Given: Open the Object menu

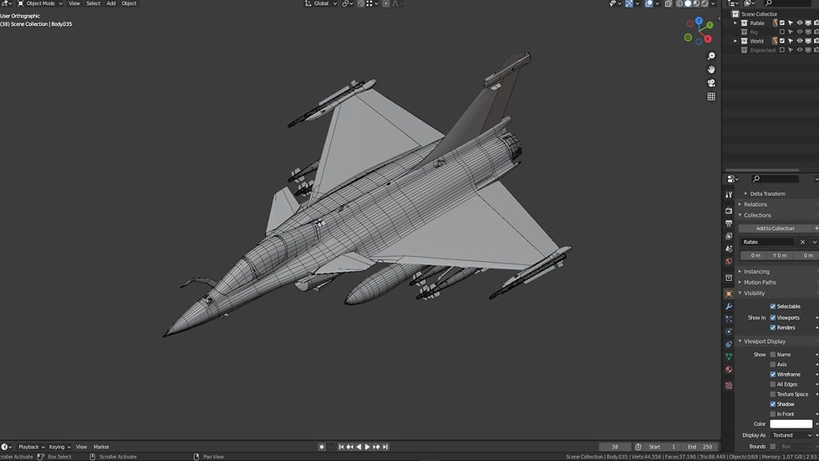Looking at the screenshot, I should (129, 3).
